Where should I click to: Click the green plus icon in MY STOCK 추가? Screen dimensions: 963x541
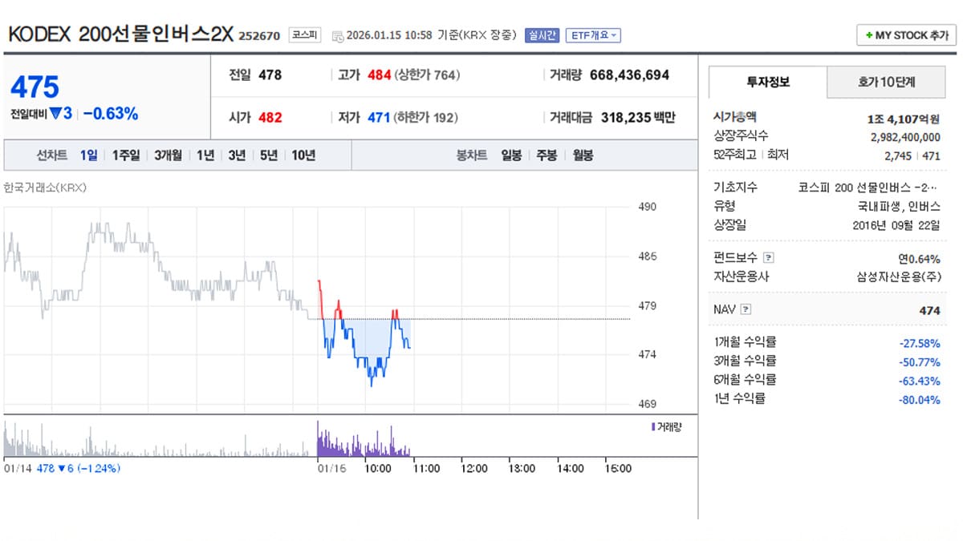(868, 35)
